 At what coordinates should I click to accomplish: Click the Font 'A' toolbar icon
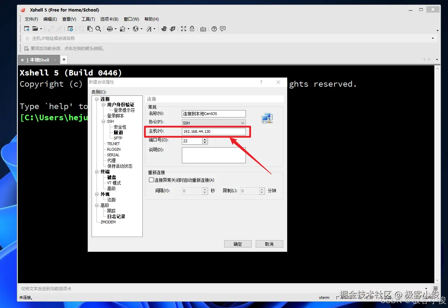[149, 29]
